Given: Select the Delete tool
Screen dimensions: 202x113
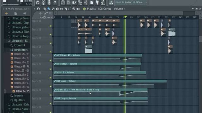Looking at the screenshot, I should point(53,9).
